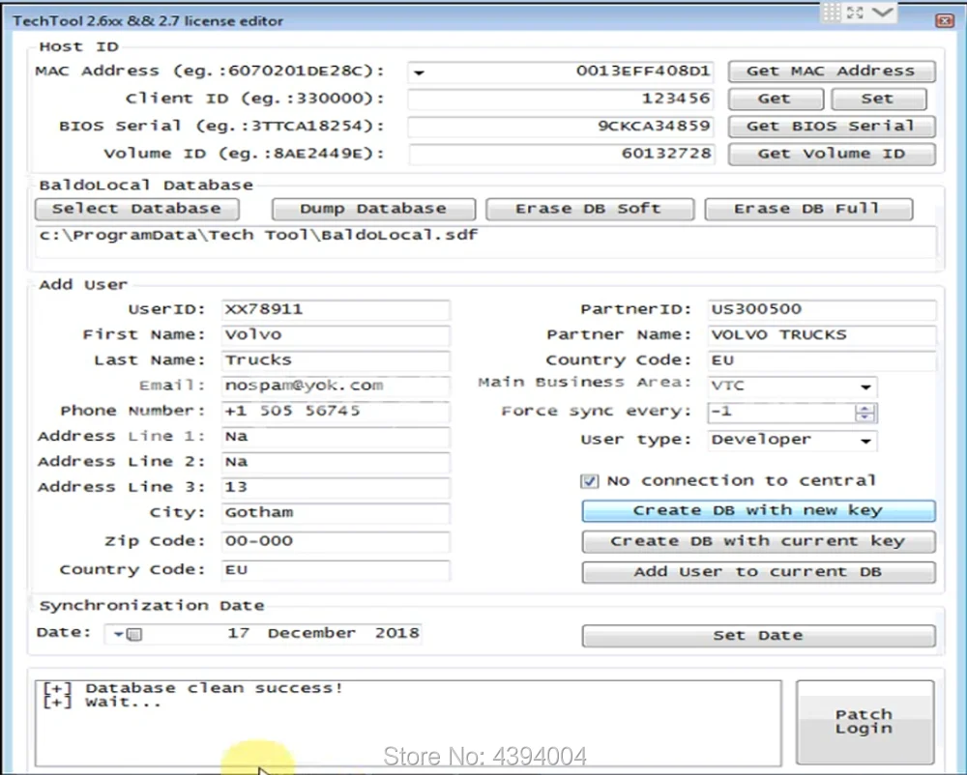Open the Synchronization Date calendar dropdown

(x=127, y=634)
